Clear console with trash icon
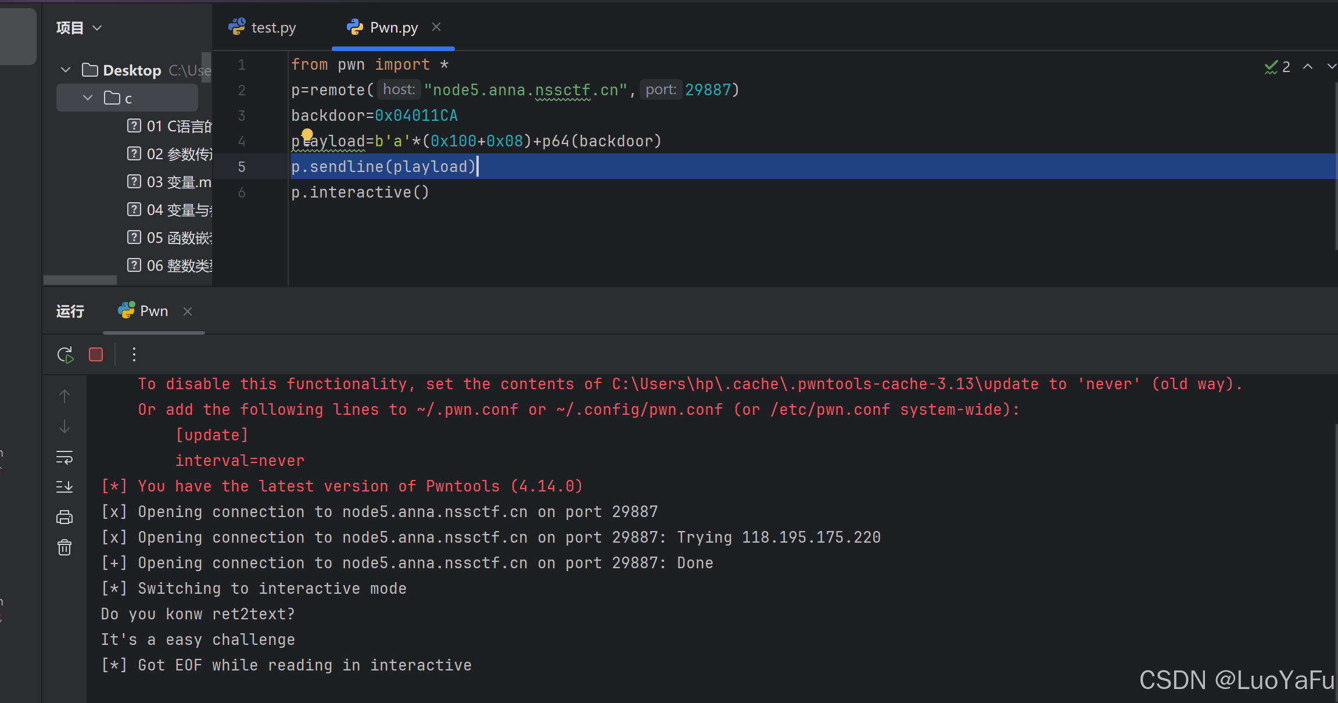 [x=64, y=547]
